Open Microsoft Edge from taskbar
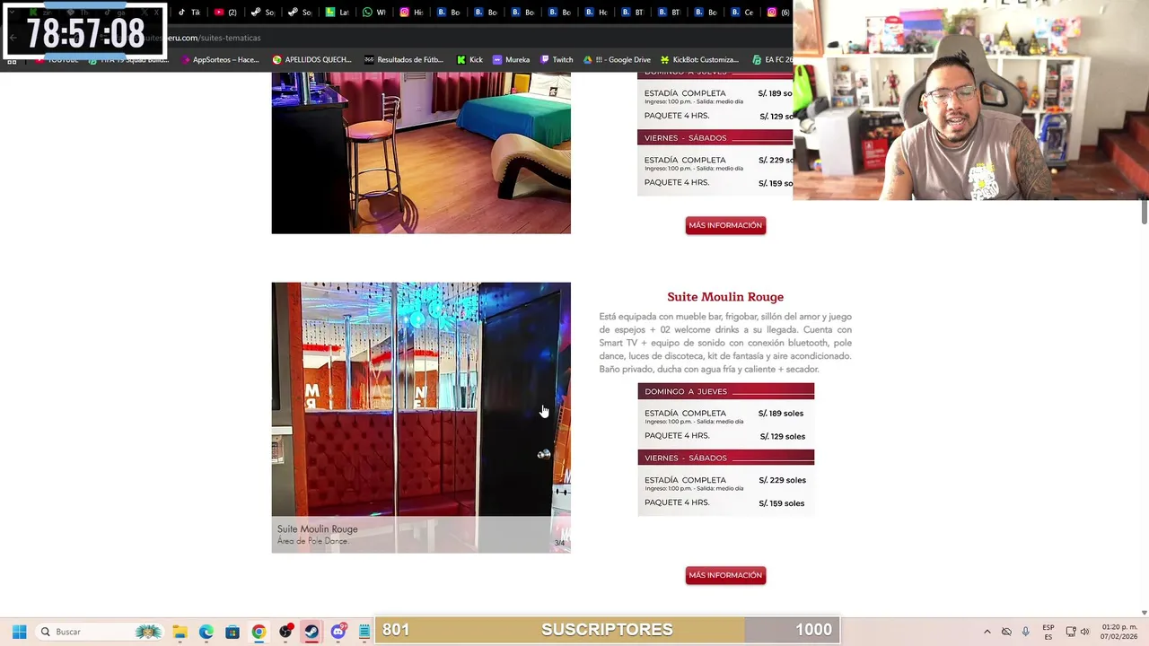 pos(206,632)
